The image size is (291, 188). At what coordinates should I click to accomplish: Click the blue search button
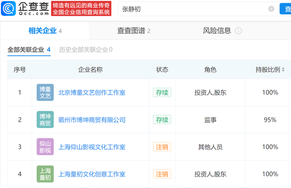[x=286, y=9]
